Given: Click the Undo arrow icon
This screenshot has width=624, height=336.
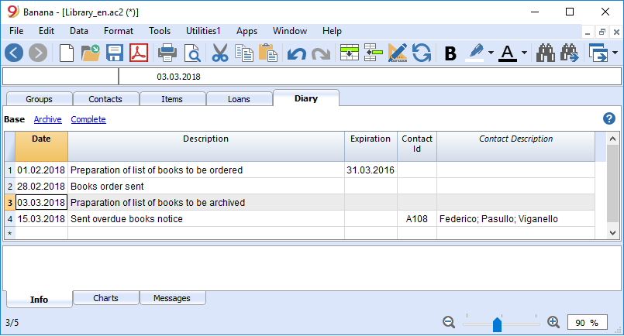Looking at the screenshot, I should point(296,53).
